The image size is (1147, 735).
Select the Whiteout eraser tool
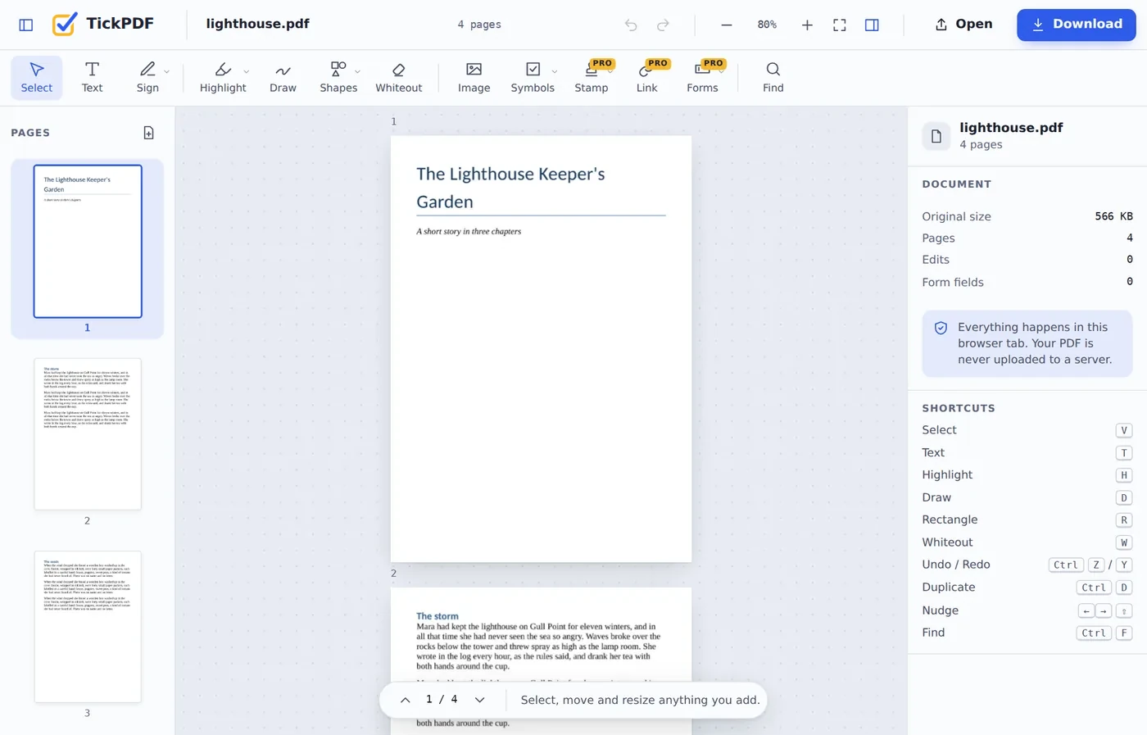pos(399,78)
